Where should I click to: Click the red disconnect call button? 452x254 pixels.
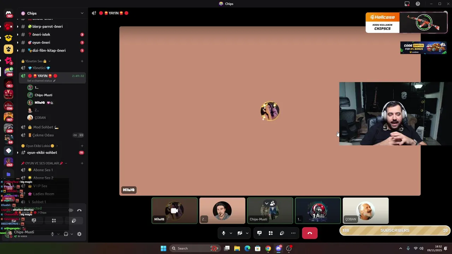pos(310,233)
